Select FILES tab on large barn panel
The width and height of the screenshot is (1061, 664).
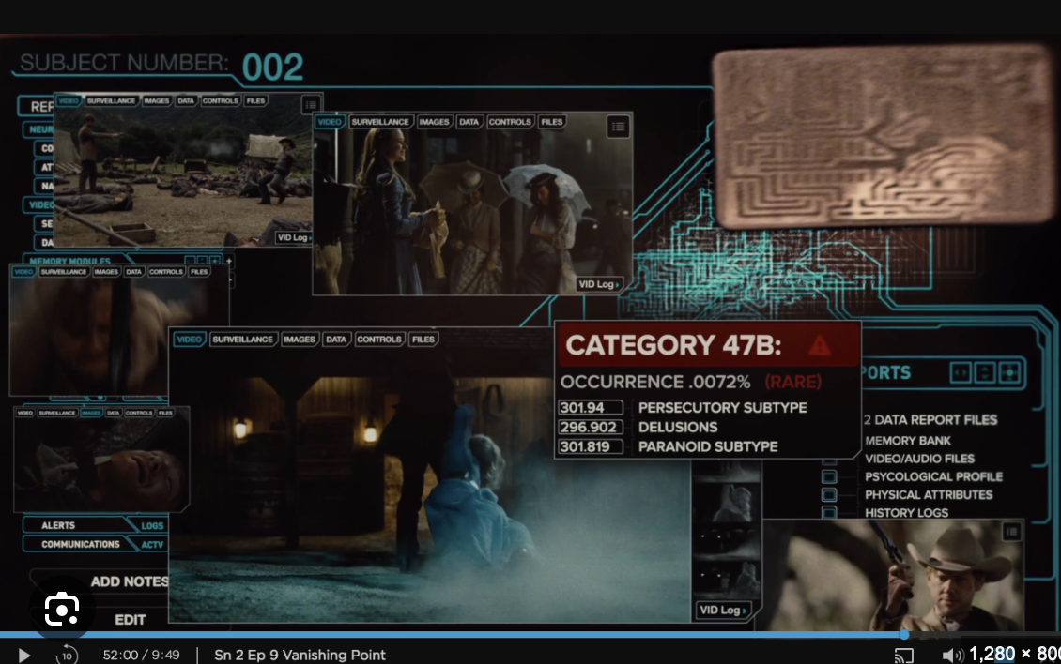423,339
